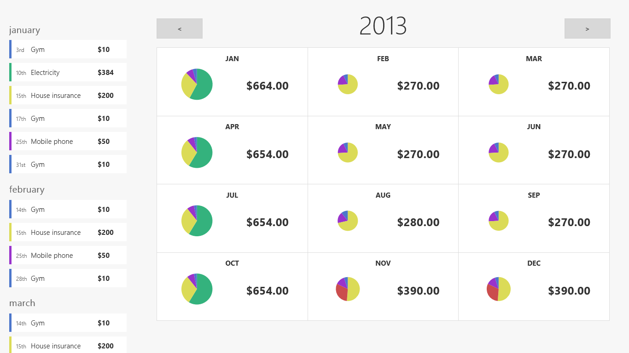Open the OCT pie chart details
This screenshot has height=353, width=629.
click(x=197, y=289)
